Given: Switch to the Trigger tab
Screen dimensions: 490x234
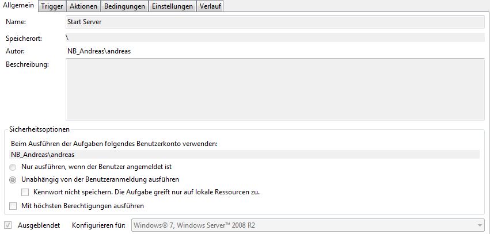Looking at the screenshot, I should point(52,6).
